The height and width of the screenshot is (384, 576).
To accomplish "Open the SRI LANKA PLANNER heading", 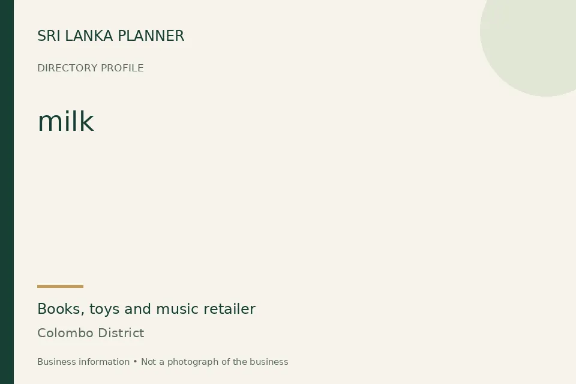I will click(110, 36).
